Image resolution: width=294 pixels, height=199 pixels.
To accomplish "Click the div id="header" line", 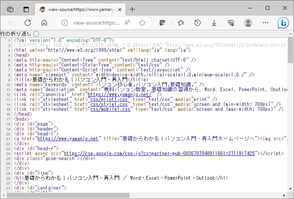I will 36,129.
